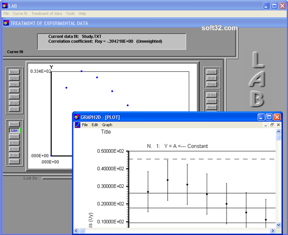Image resolution: width=288 pixels, height=235 pixels.
Task: Click the New button in left panel
Action: pos(14,72)
